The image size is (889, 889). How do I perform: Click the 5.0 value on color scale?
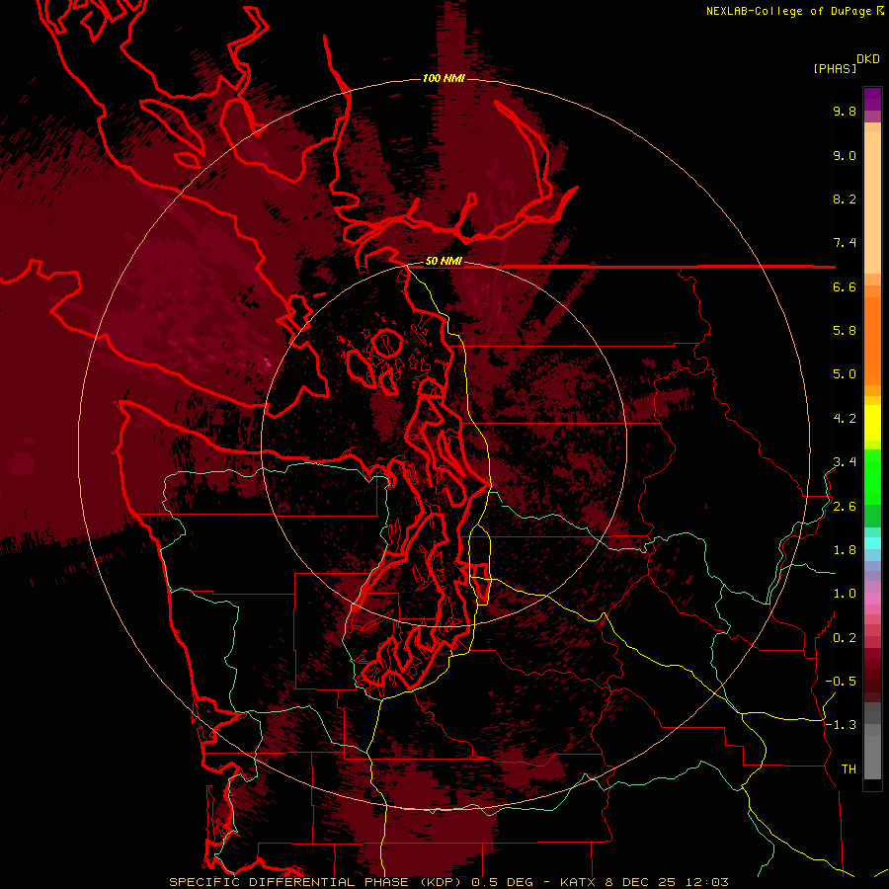[845, 374]
